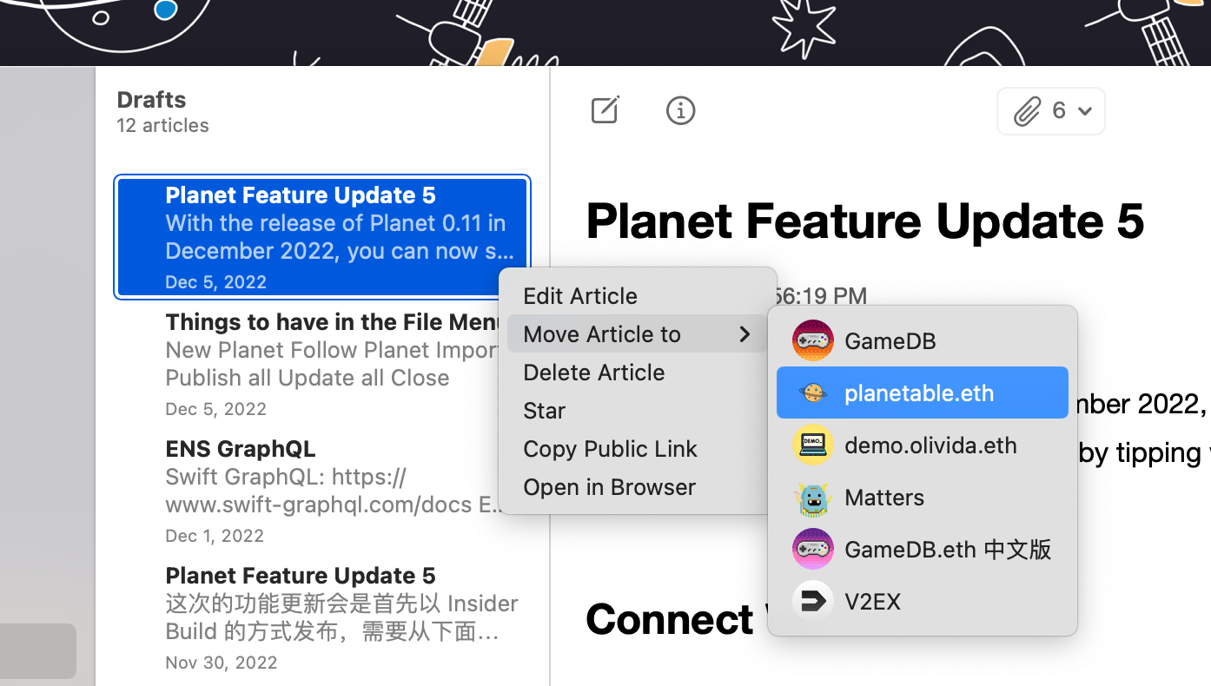The image size is (1211, 686).
Task: Click the GameDB gamepad avatar icon
Action: click(x=812, y=341)
